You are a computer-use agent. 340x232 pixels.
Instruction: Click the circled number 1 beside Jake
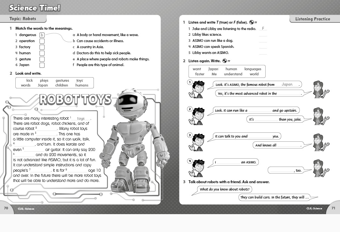pyautogui.click(x=190, y=82)
